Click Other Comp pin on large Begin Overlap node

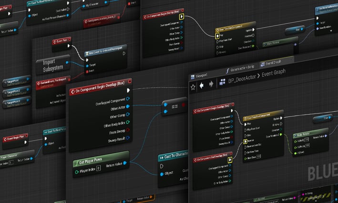[x=128, y=114]
